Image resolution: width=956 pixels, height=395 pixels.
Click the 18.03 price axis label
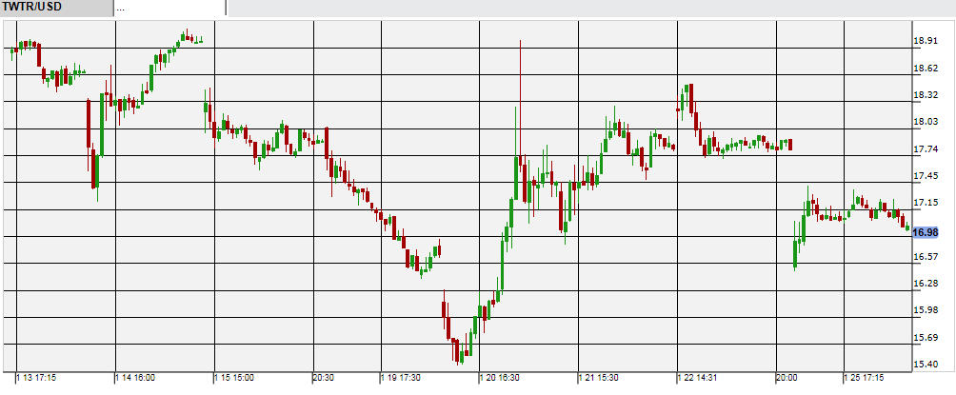(x=926, y=122)
